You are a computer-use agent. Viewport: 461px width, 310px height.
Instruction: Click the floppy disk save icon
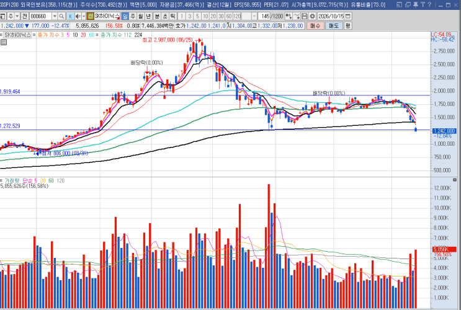[305, 16]
